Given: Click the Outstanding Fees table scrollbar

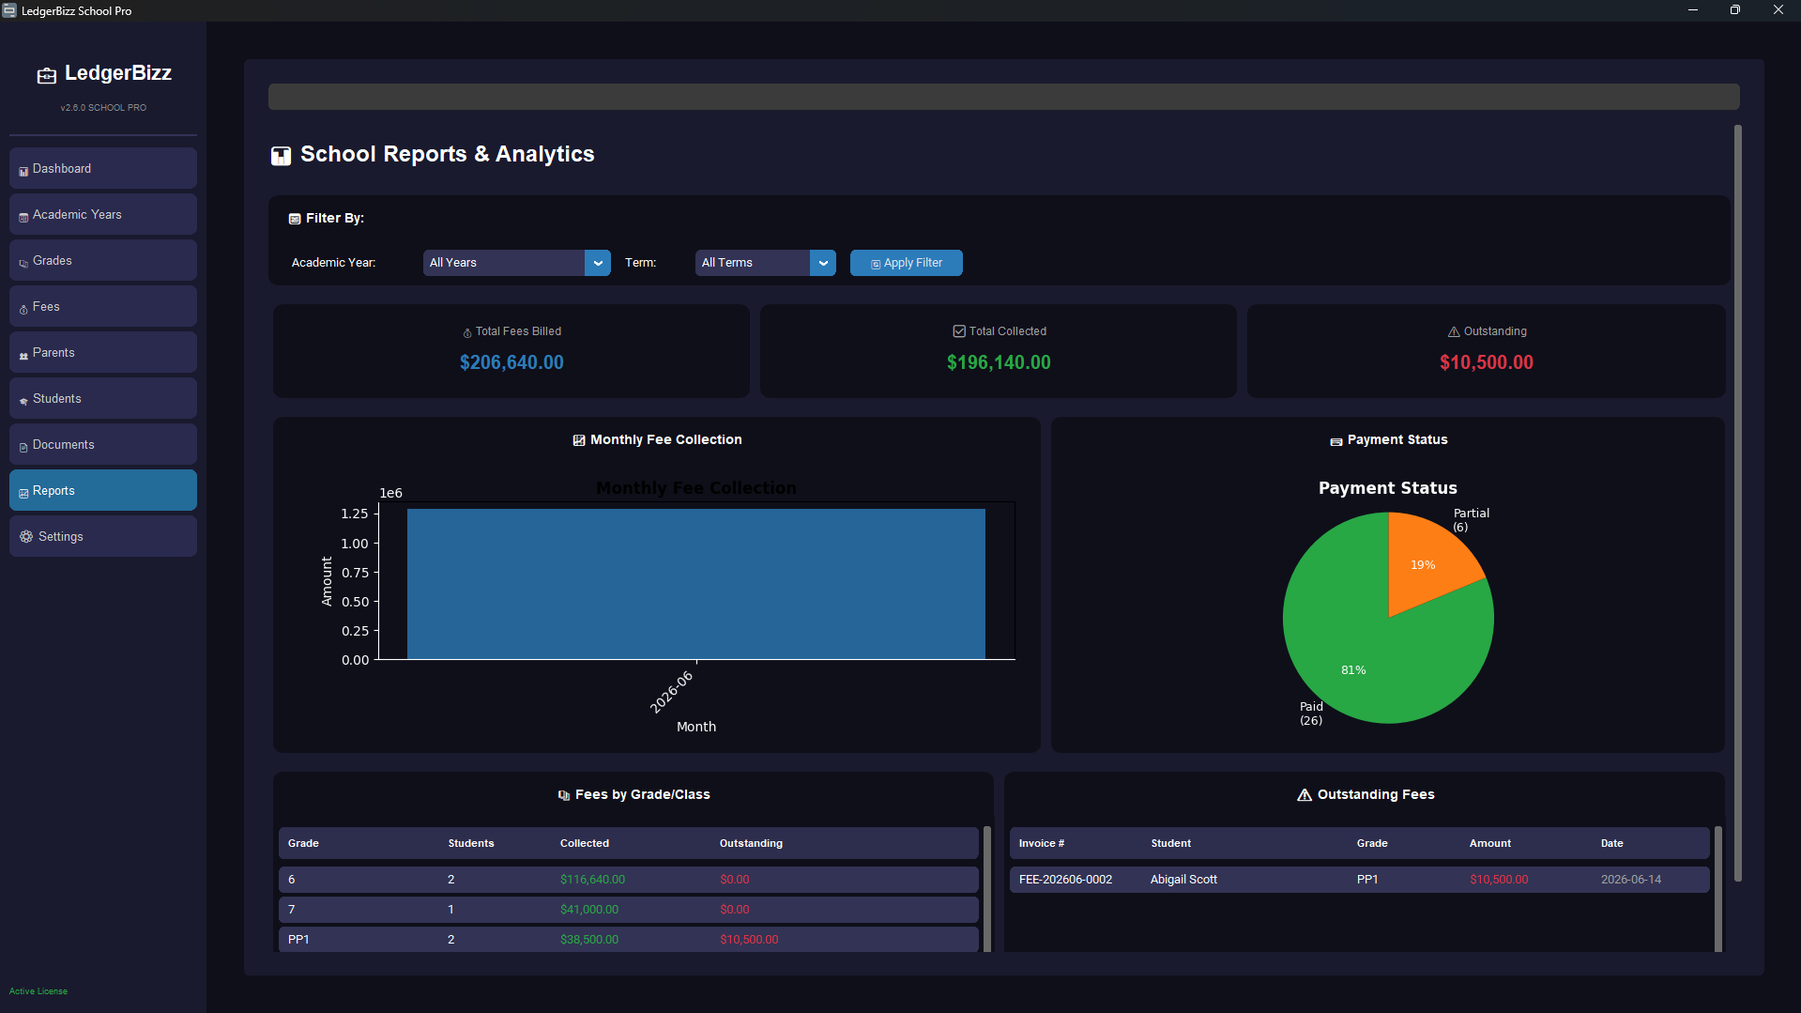Looking at the screenshot, I should (x=1718, y=889).
